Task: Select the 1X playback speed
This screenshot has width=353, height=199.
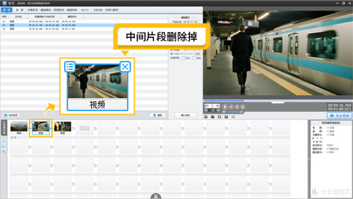Action: [212, 106]
